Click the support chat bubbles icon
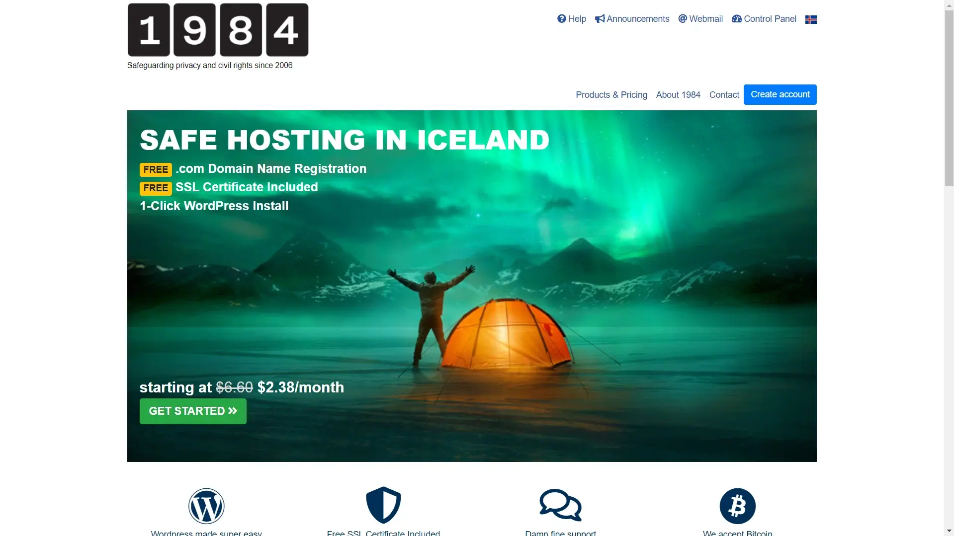This screenshot has height=536, width=954. 561,505
